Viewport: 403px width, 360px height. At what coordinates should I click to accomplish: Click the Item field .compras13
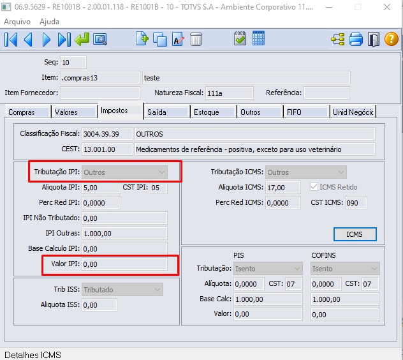point(100,78)
